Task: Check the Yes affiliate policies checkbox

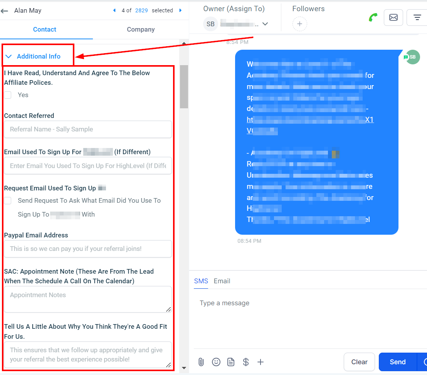Action: coord(8,95)
